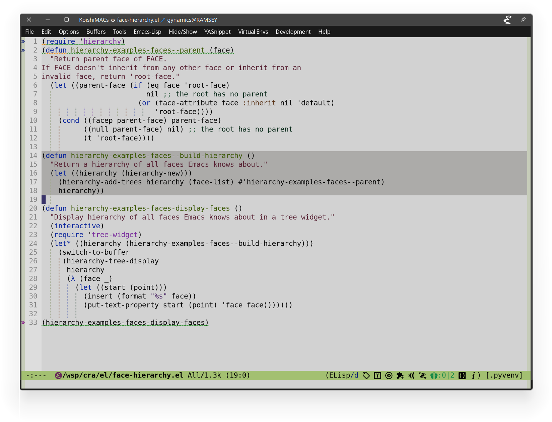Open the Tools menu
Screen dimensions: 552x422
point(120,32)
